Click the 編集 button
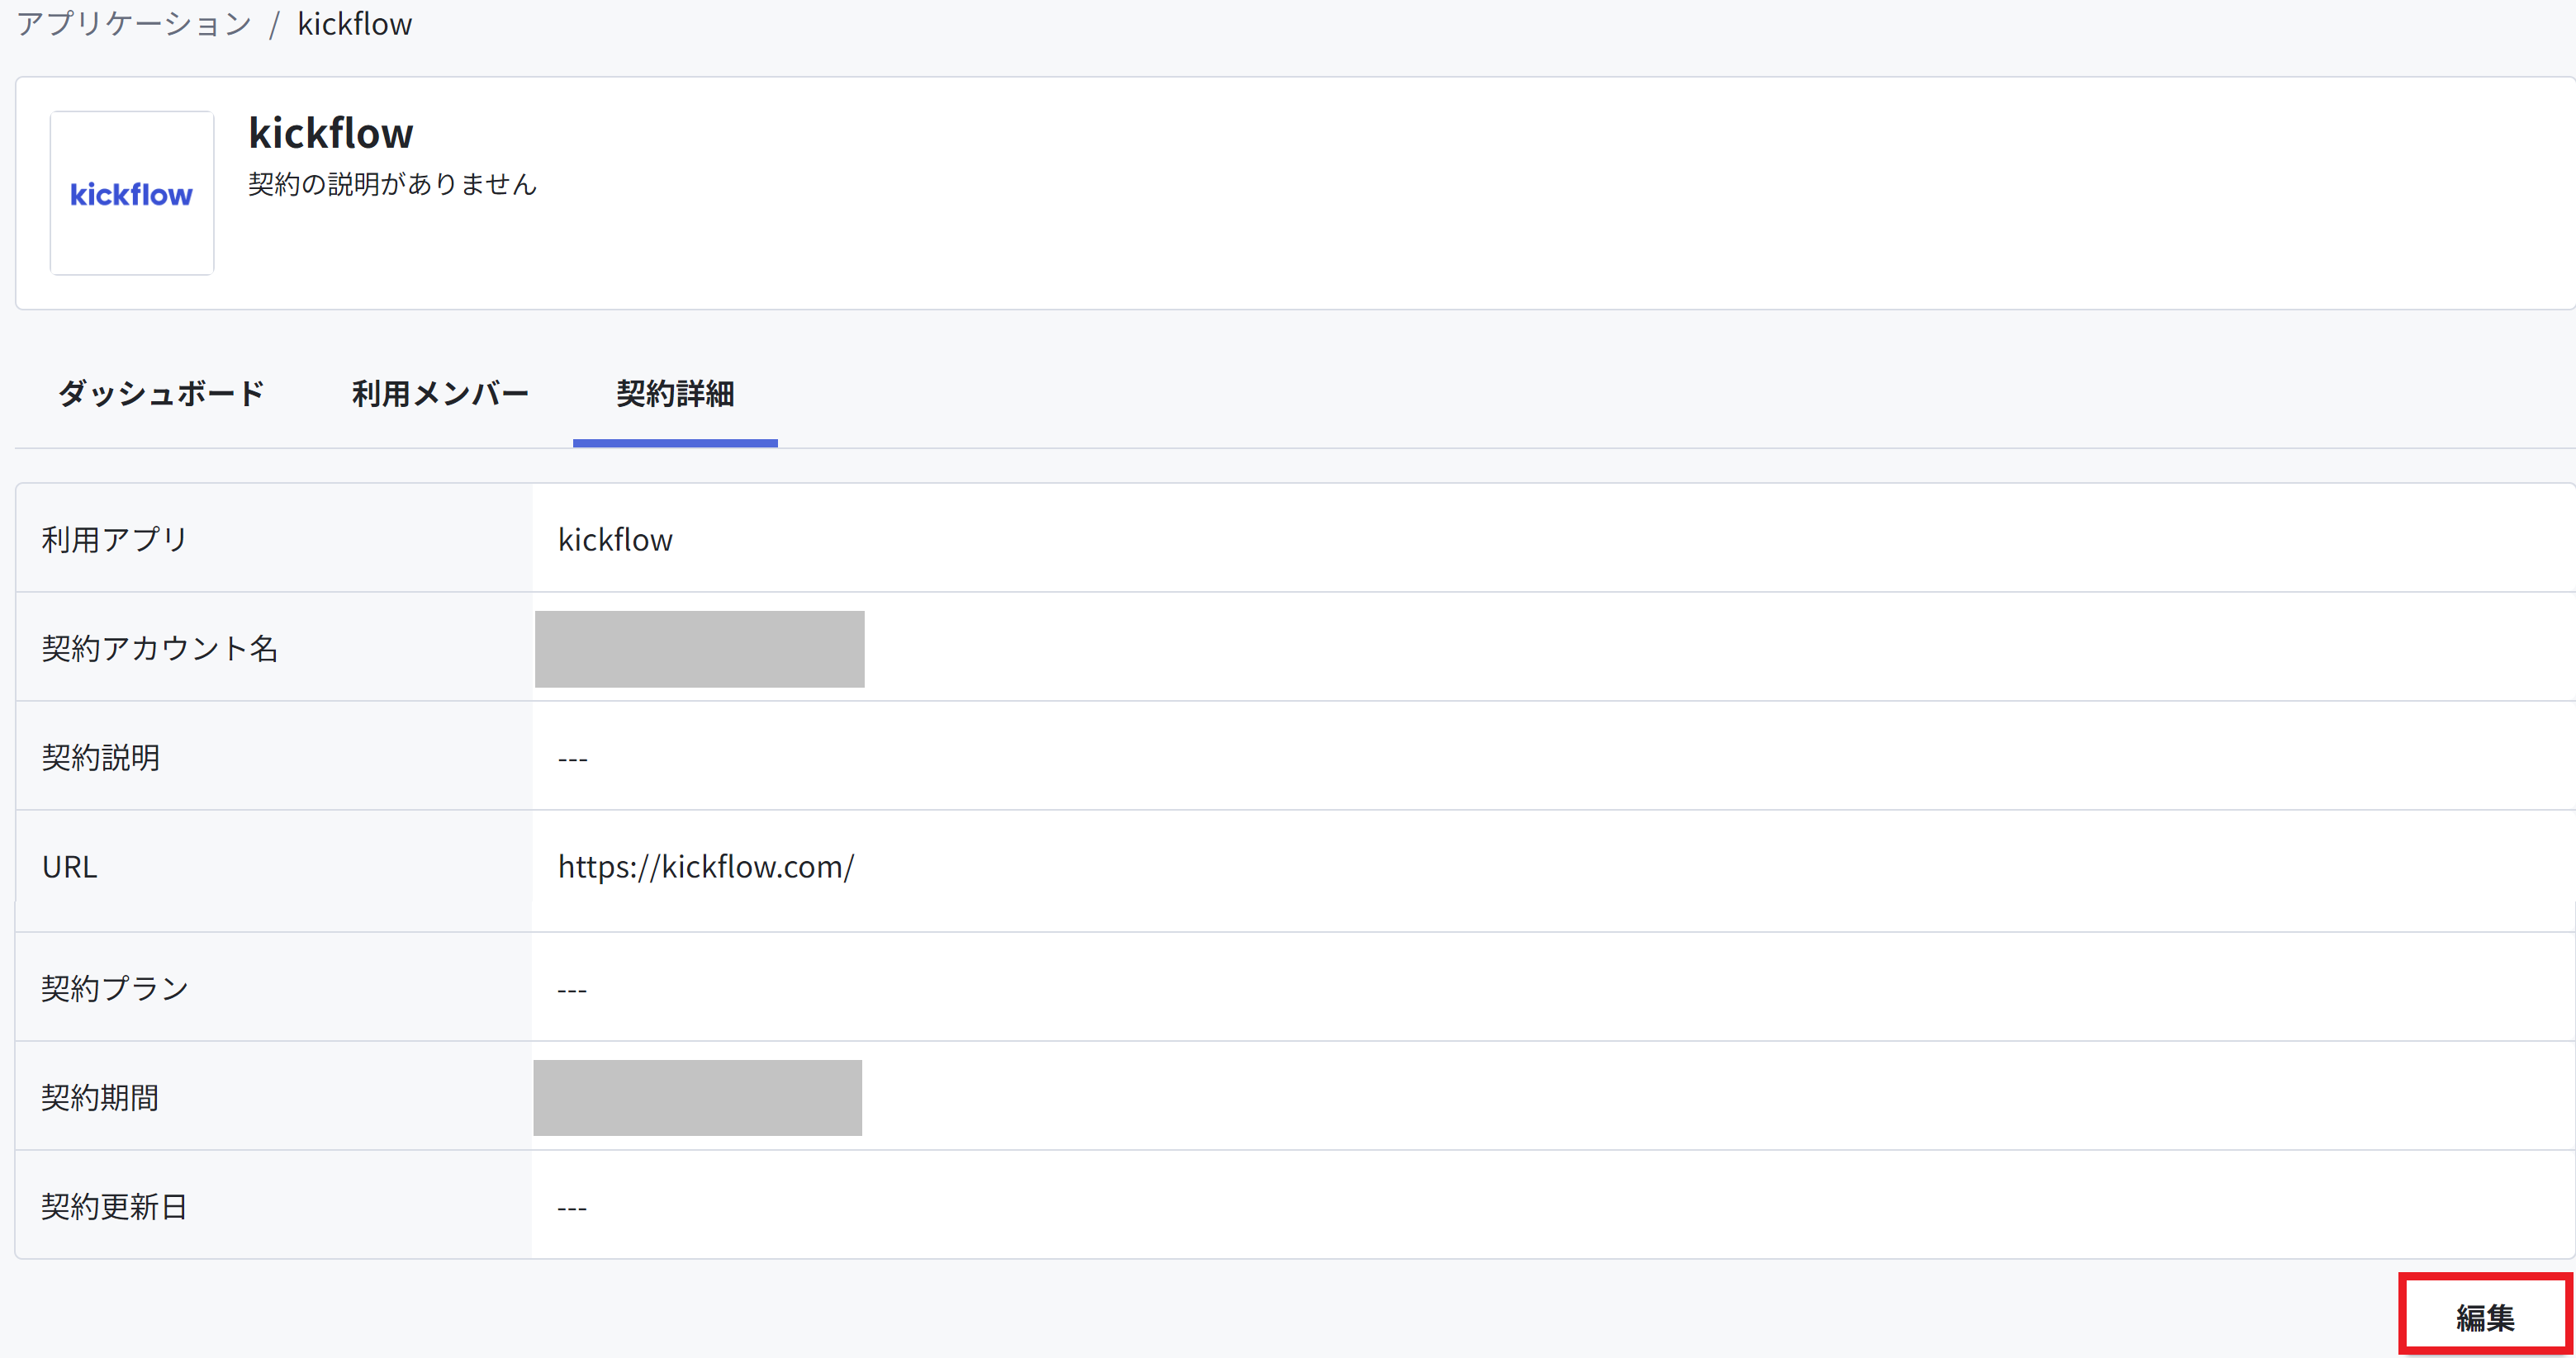The image size is (2576, 1358). tap(2485, 1316)
